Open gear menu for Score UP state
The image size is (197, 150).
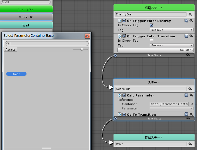coord(190,89)
